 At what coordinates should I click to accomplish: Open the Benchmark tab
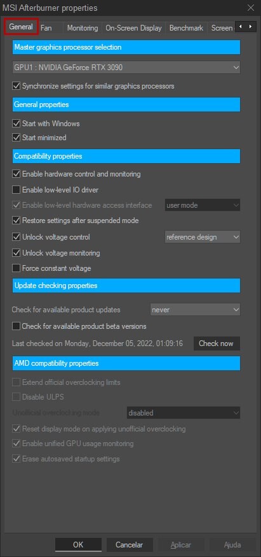point(186,28)
